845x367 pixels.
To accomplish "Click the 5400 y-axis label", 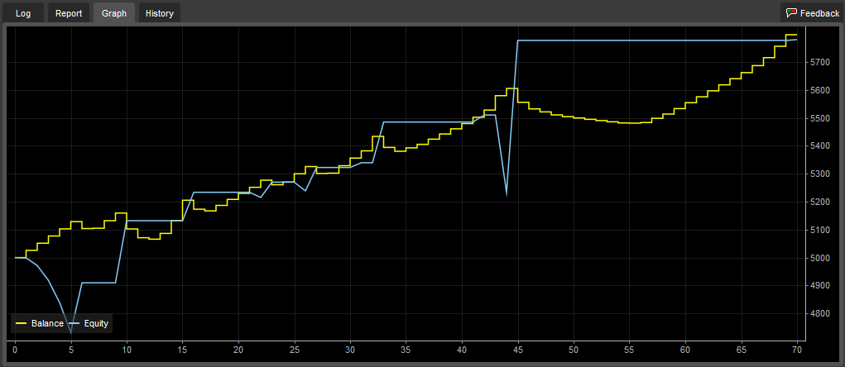I will [819, 146].
